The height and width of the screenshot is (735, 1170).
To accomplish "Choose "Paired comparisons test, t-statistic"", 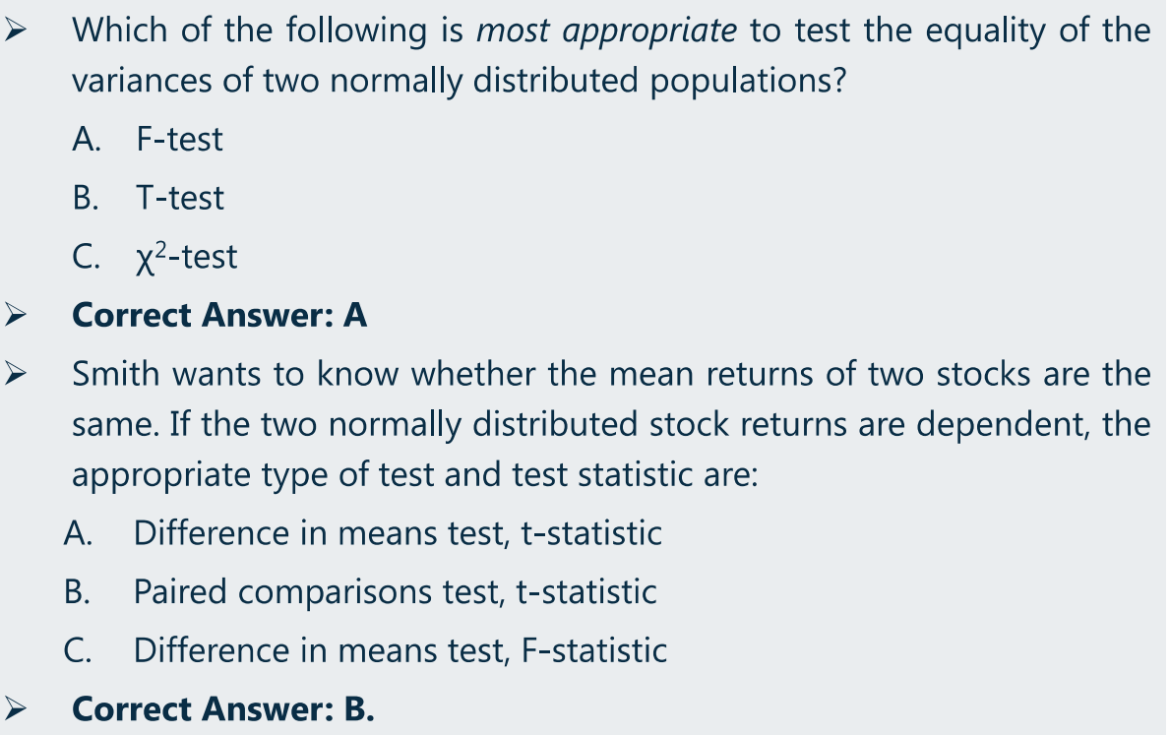I will (x=395, y=591).
